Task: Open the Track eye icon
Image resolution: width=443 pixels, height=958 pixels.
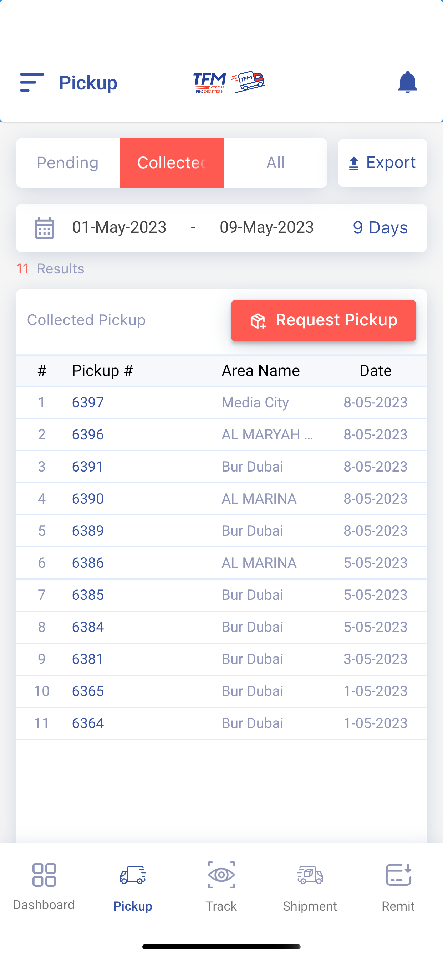Action: click(221, 875)
